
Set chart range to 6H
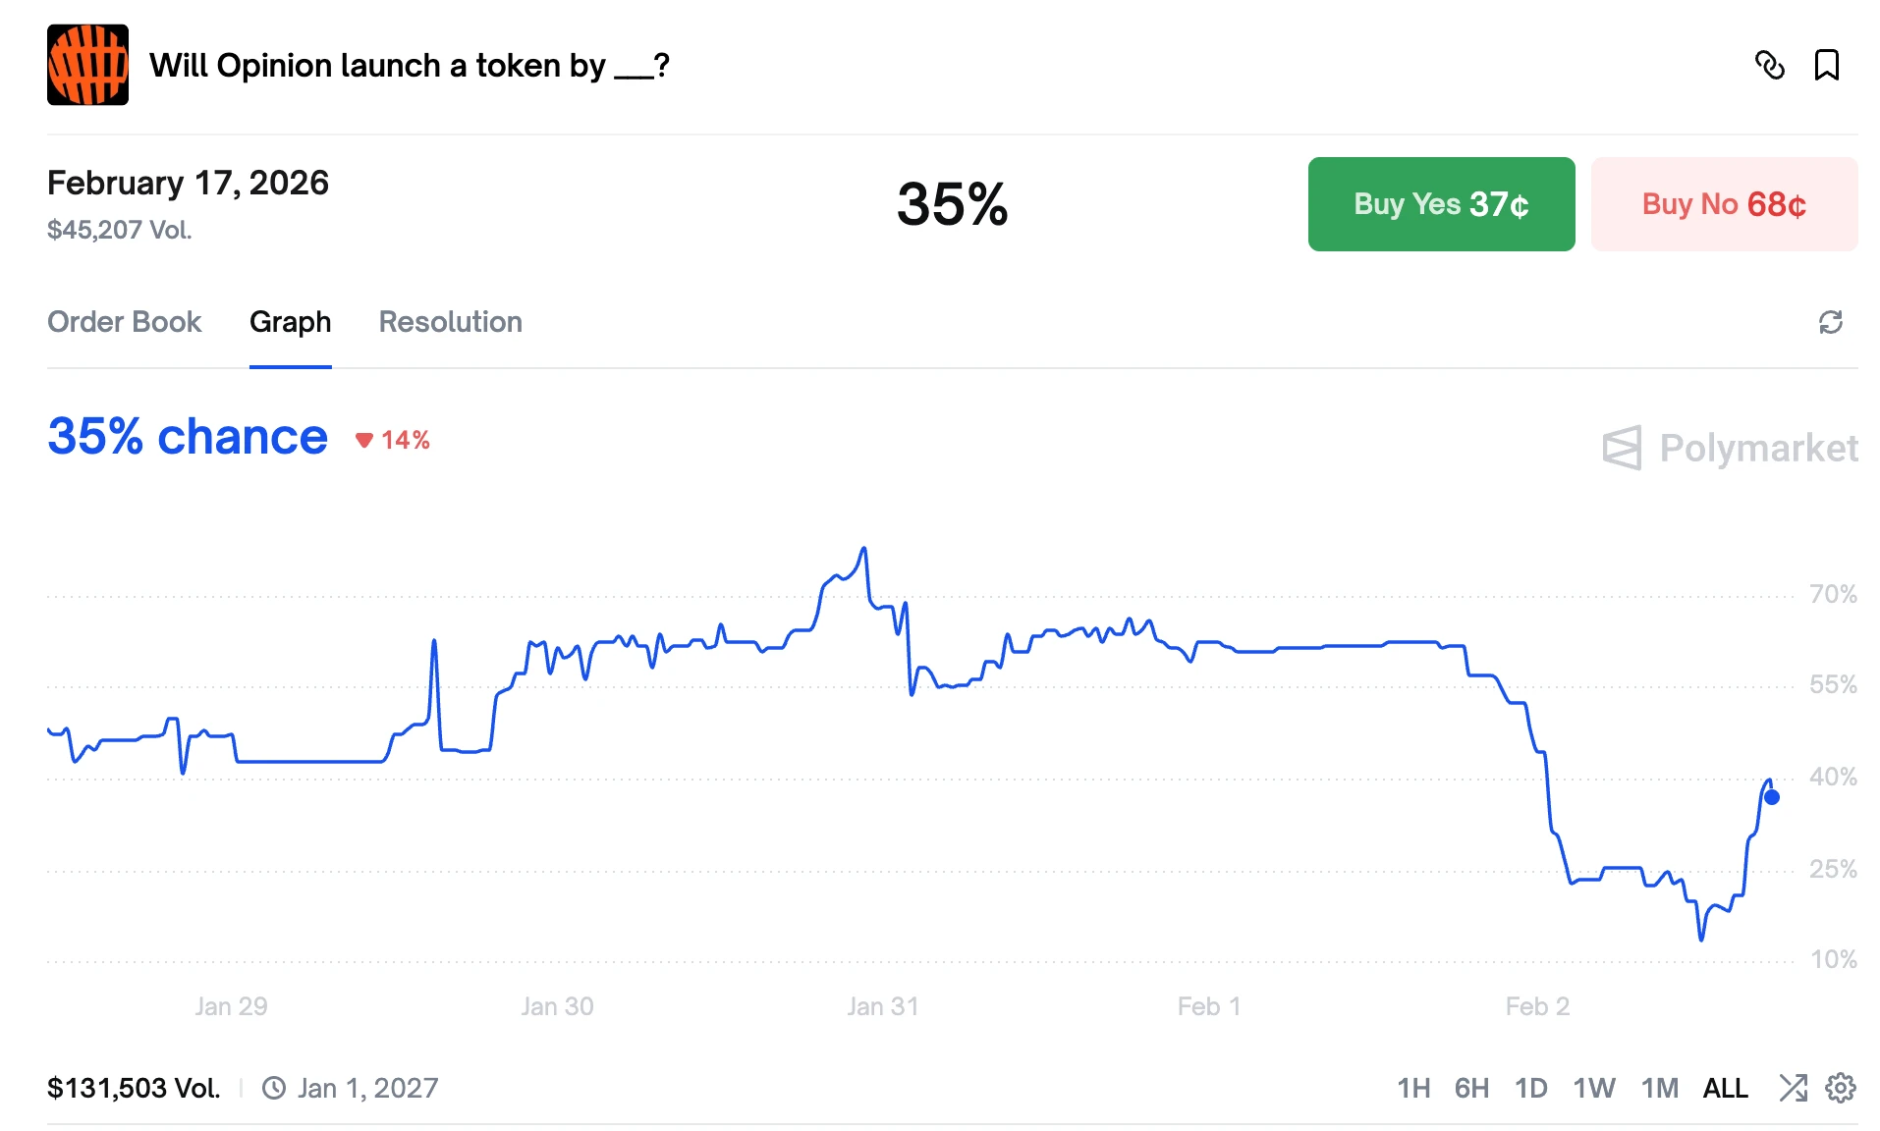click(x=1471, y=1088)
